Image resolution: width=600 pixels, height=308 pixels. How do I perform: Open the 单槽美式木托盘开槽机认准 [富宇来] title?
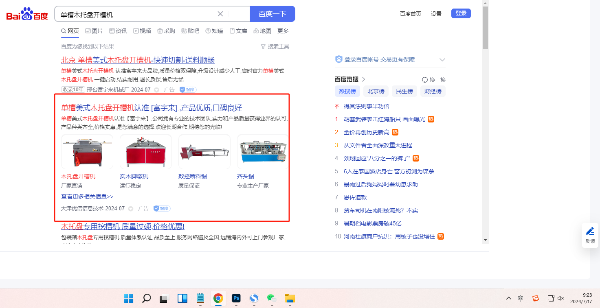pos(152,108)
